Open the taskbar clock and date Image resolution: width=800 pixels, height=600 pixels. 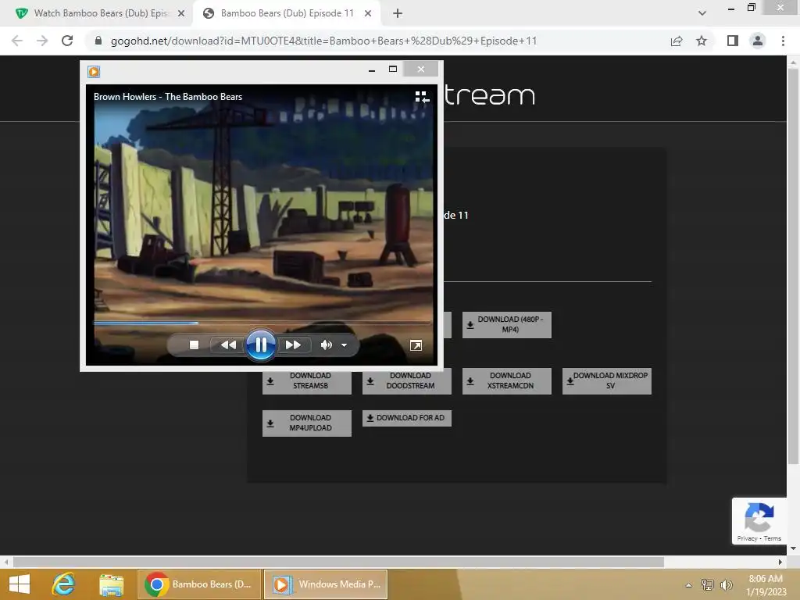tap(766, 585)
